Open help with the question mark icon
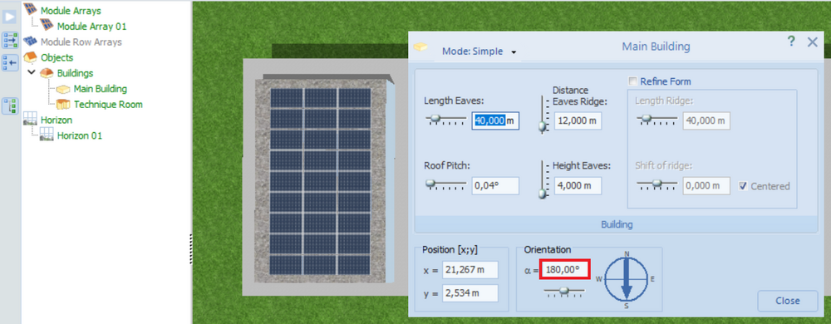The height and width of the screenshot is (324, 831). click(x=791, y=42)
